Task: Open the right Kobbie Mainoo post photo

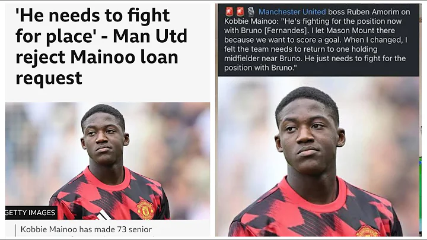Action: pos(318,157)
